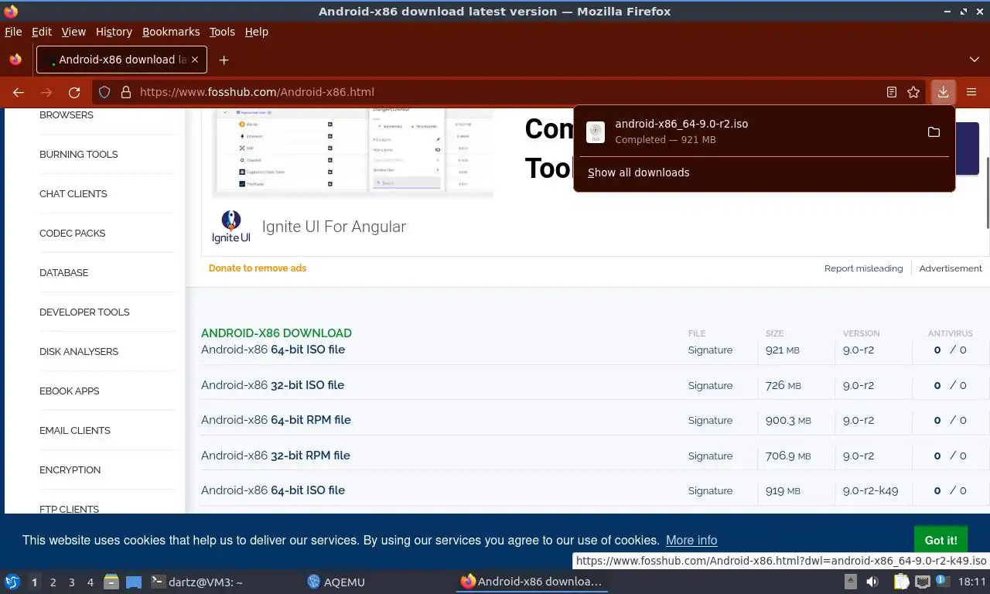Open Signature for the 726 MB ISO
The image size is (990, 594).
pyautogui.click(x=710, y=385)
